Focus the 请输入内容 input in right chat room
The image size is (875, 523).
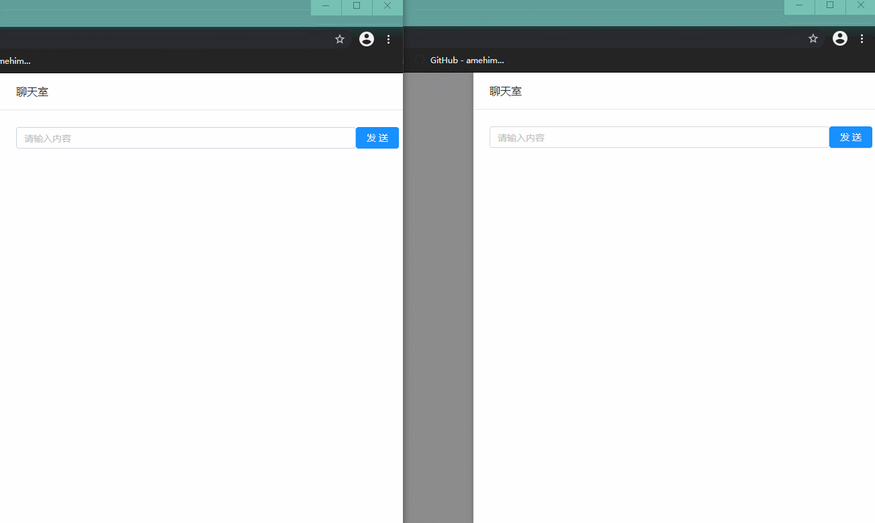pyautogui.click(x=659, y=138)
